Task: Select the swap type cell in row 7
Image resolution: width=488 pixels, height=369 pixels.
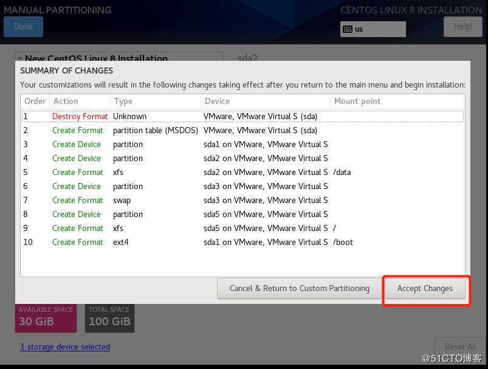Action: pos(122,201)
